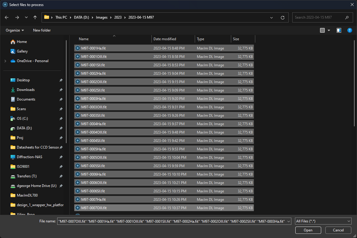This screenshot has width=357, height=238.
Task: Open the Recent locations dropdown chevron
Action: coord(26,17)
